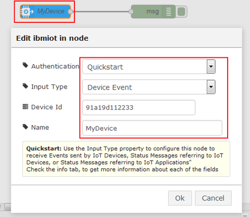The width and height of the screenshot is (250, 217).
Task: Click the Device Id input field
Action: click(139, 107)
